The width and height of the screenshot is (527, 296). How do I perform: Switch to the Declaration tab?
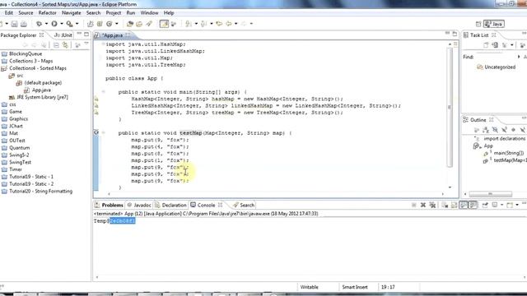[x=170, y=205]
